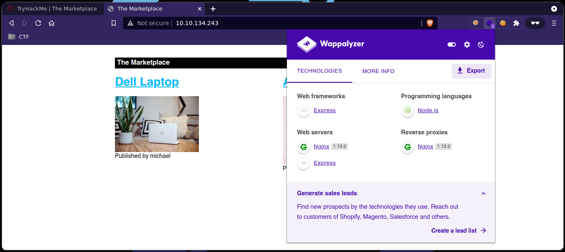
Task: Open the first cookie extension icon
Action: click(x=476, y=23)
